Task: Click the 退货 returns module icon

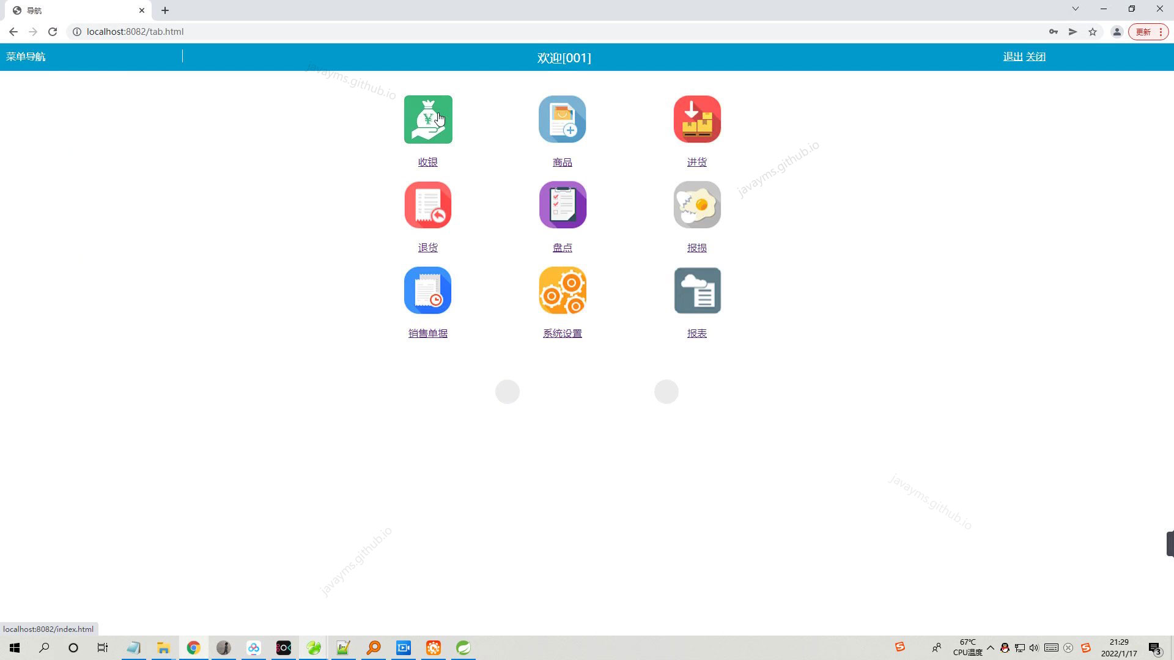Action: click(x=427, y=205)
